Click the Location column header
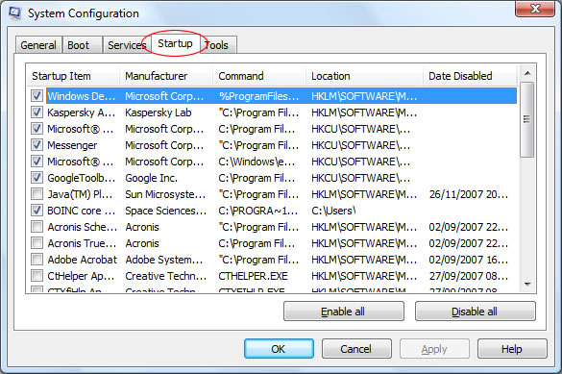 pos(364,76)
